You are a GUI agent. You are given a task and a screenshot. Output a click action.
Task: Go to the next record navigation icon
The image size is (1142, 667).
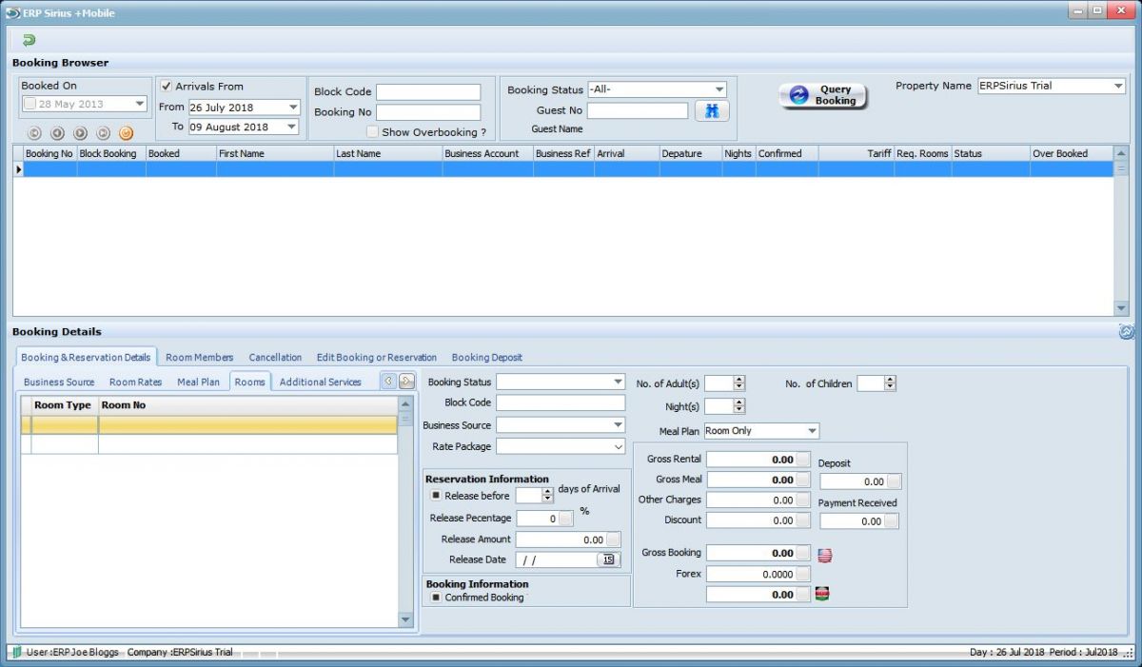point(80,133)
